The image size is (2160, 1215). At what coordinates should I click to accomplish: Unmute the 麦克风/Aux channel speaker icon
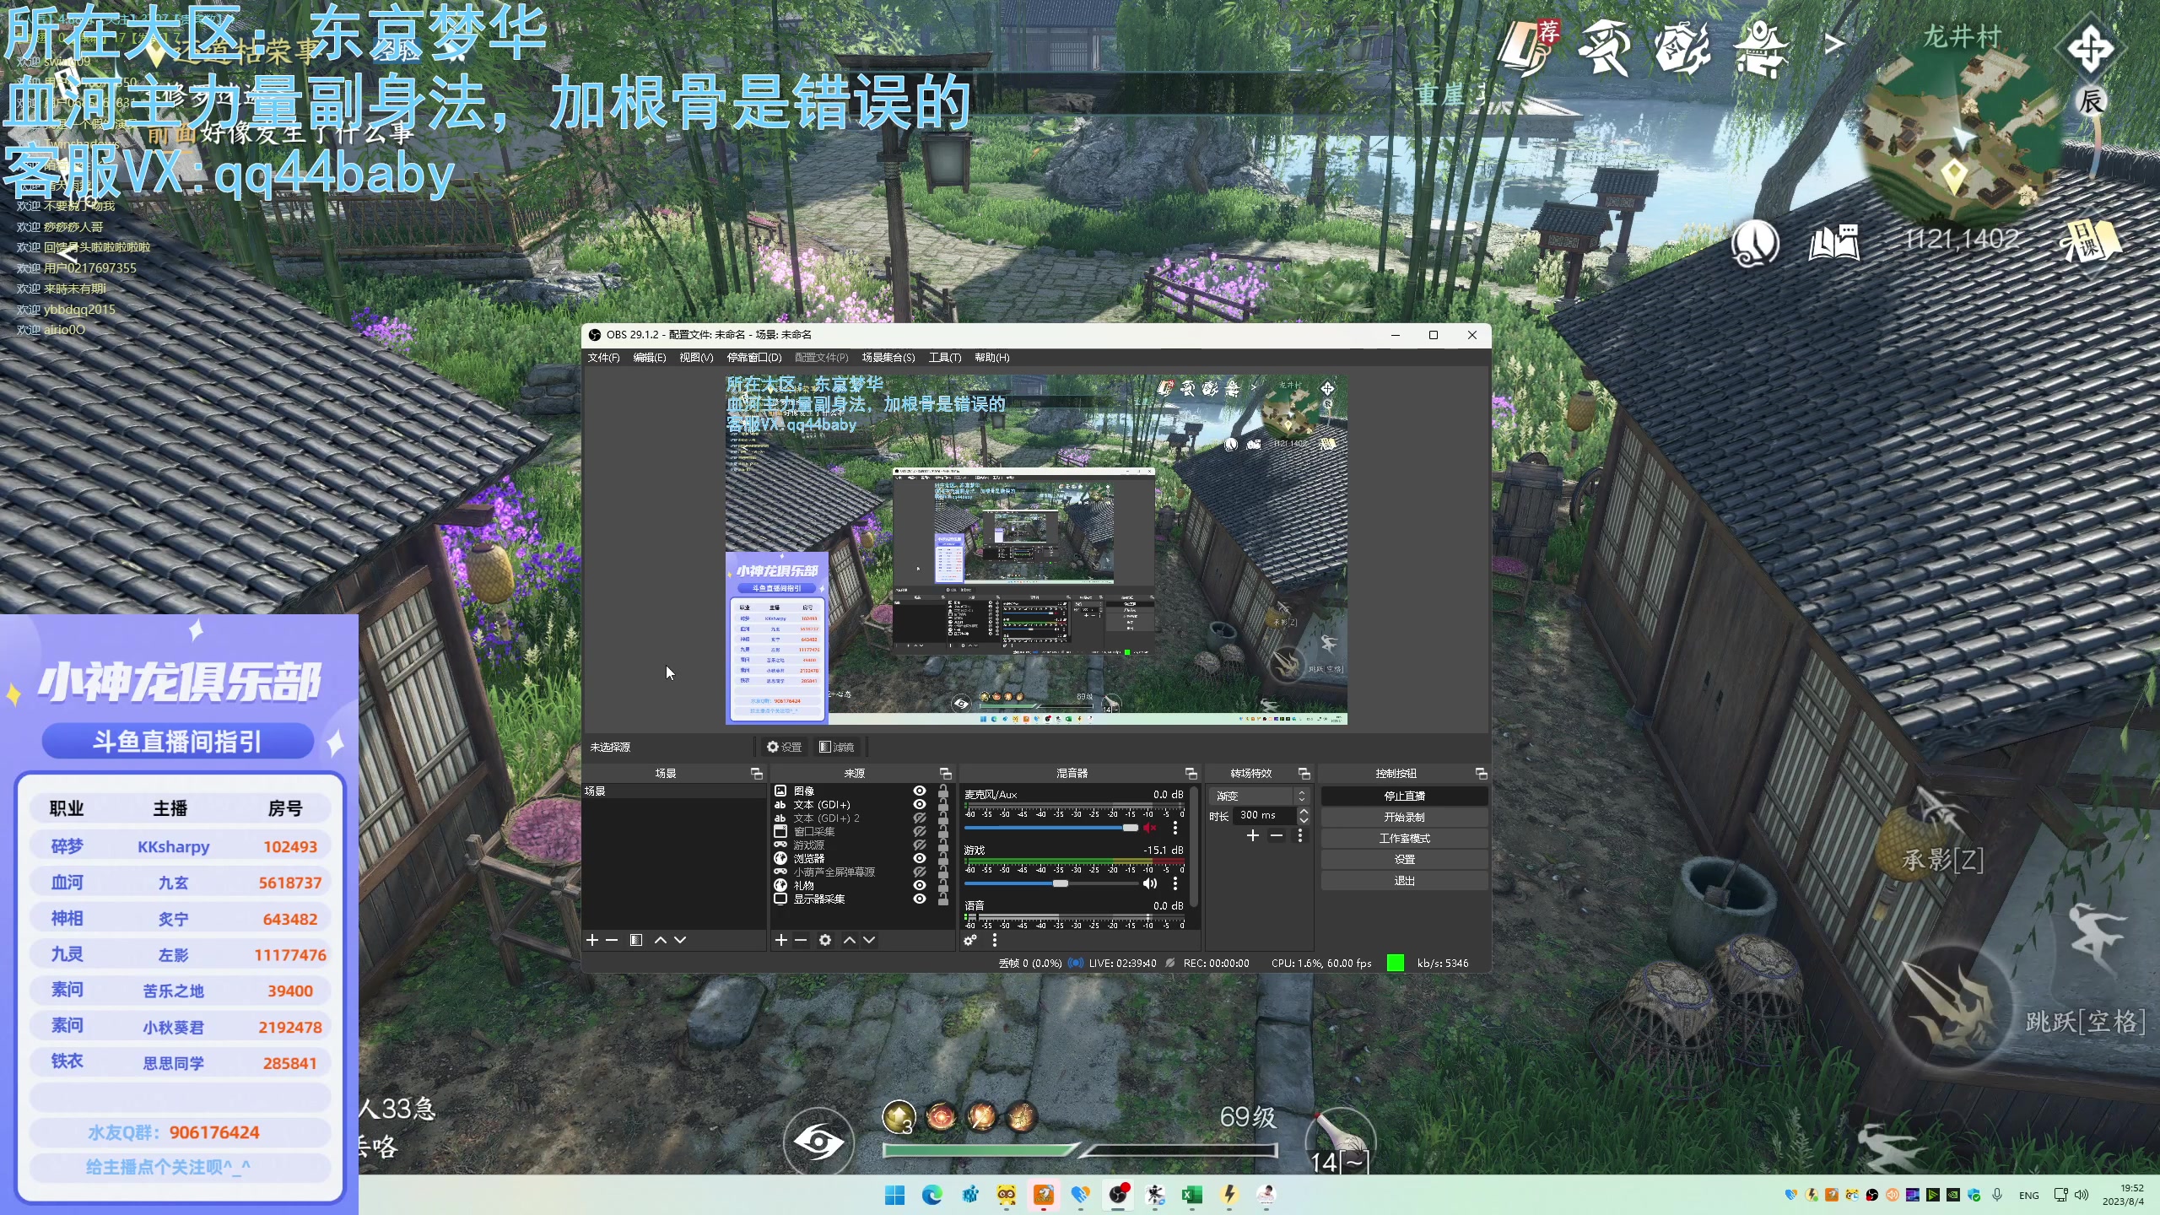[1149, 828]
